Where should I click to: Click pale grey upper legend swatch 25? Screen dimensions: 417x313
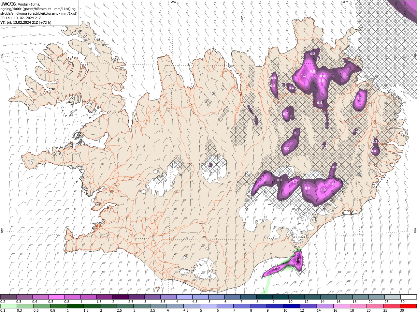click(x=392, y=297)
